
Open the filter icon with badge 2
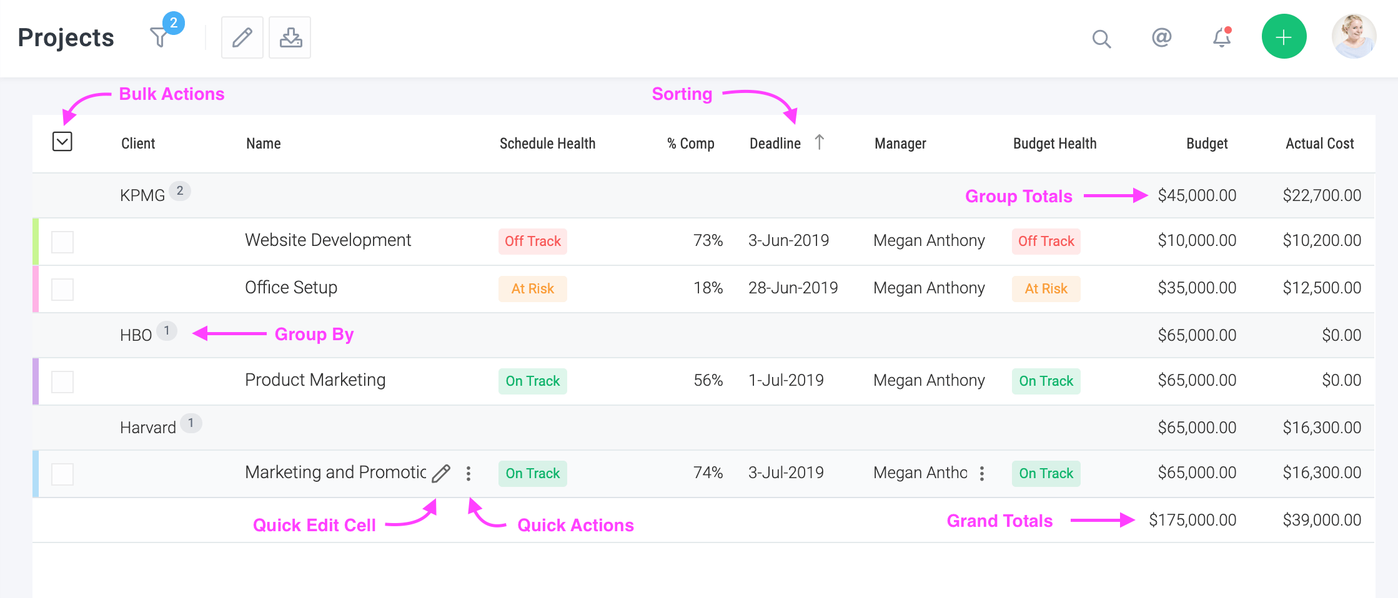[x=161, y=36]
